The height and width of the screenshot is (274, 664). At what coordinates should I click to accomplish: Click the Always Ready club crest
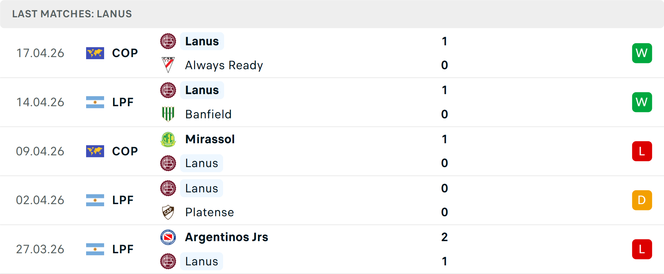coord(168,65)
